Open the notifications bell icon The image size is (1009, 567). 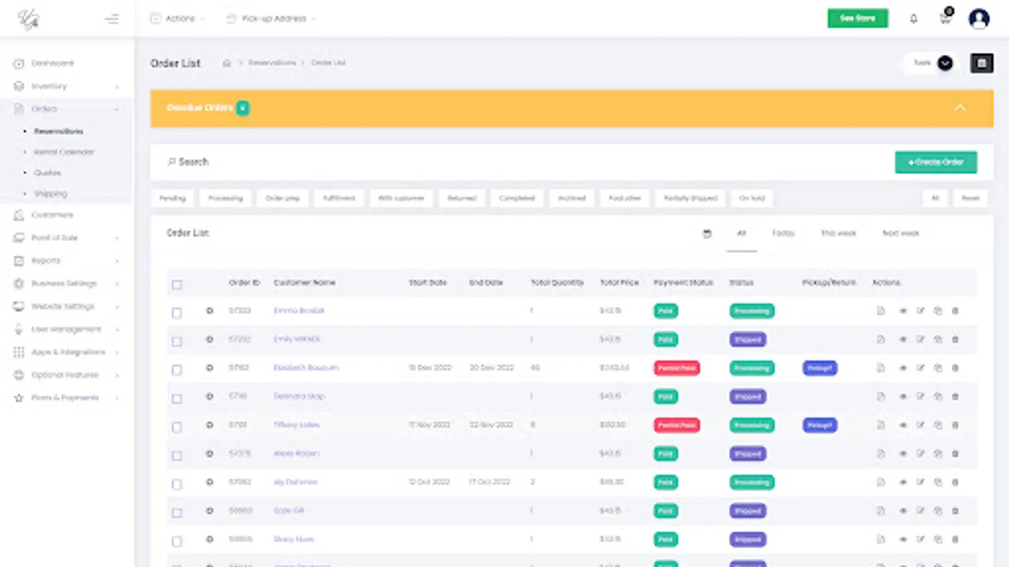913,19
